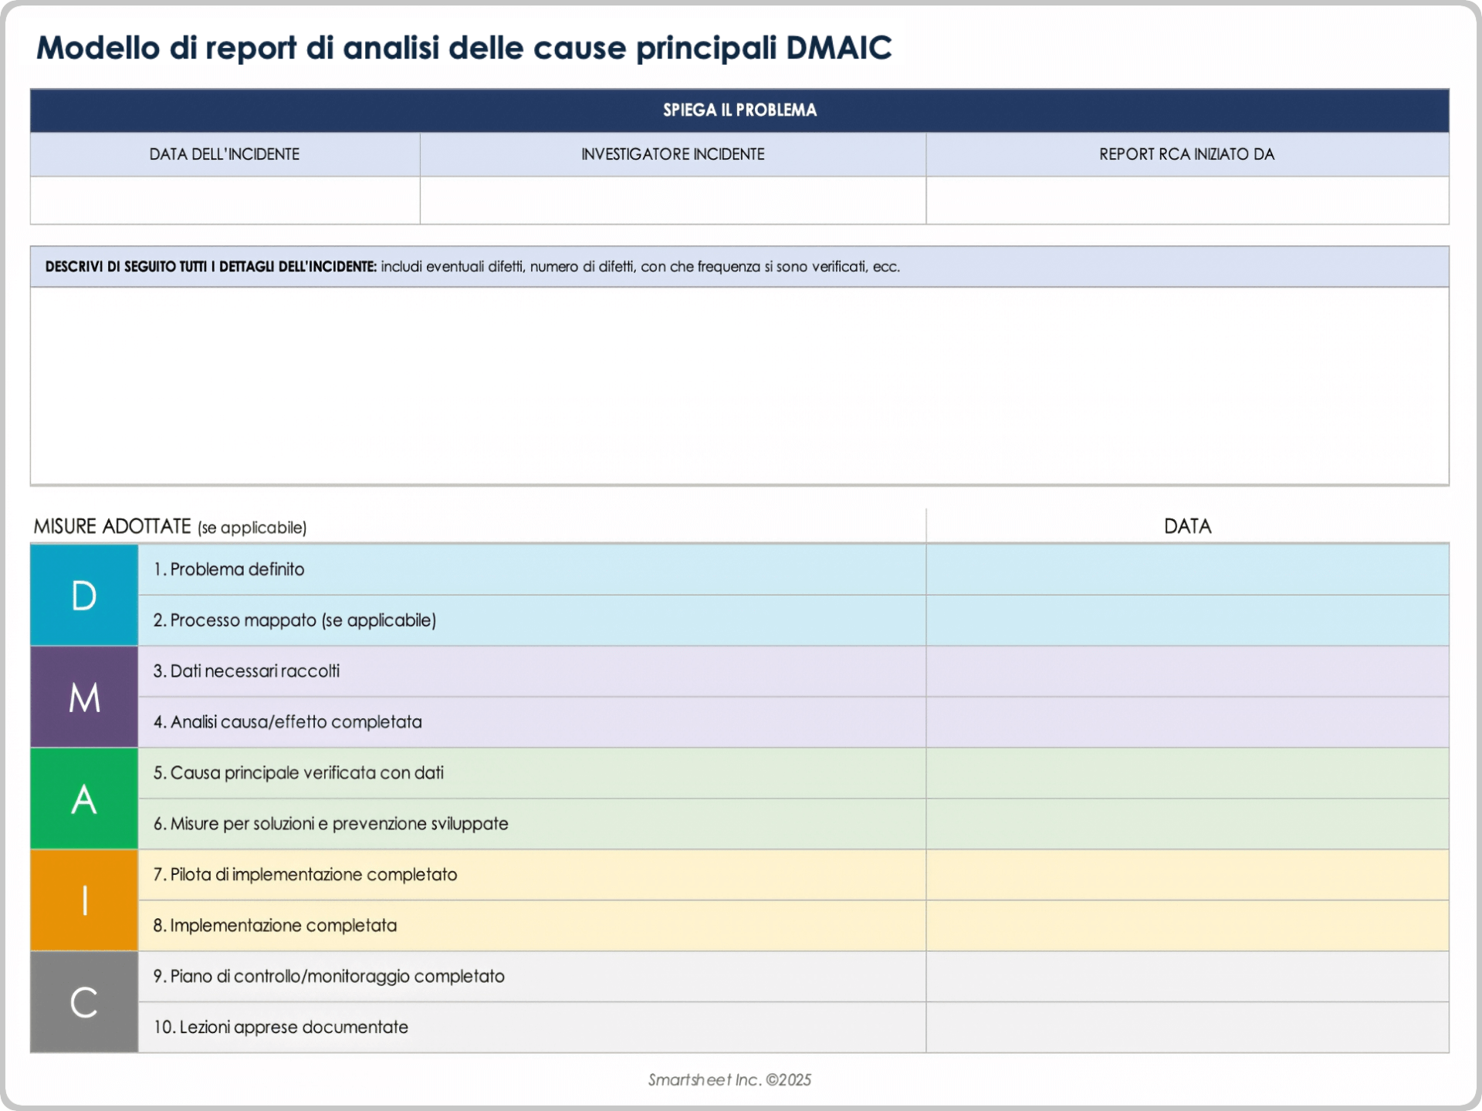Viewport: 1482px width, 1111px height.
Task: Click the orange I Improve phase block
Action: tap(83, 900)
